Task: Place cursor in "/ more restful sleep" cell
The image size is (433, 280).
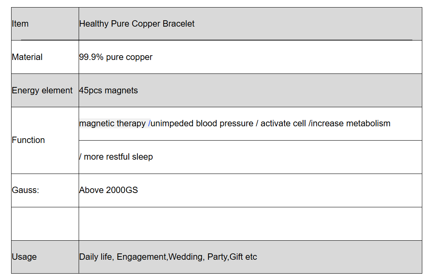Action: point(116,157)
